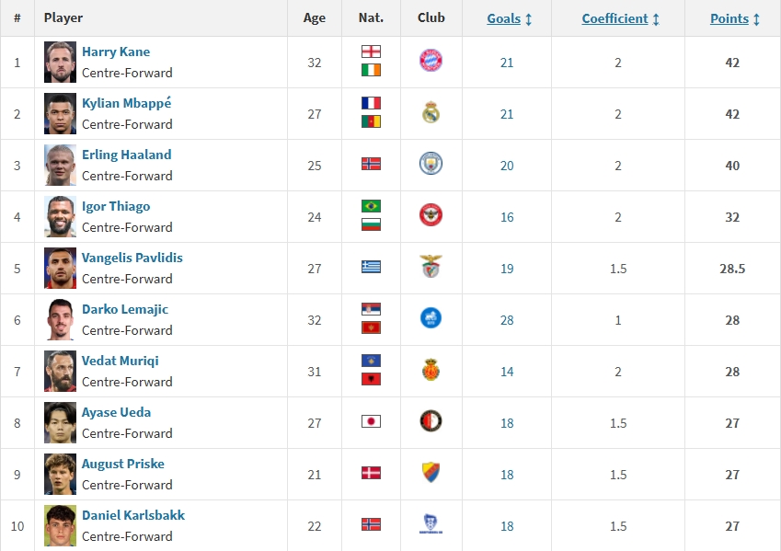Go to Darko Lemajic's player page
Screen dimensions: 781x551
125,310
